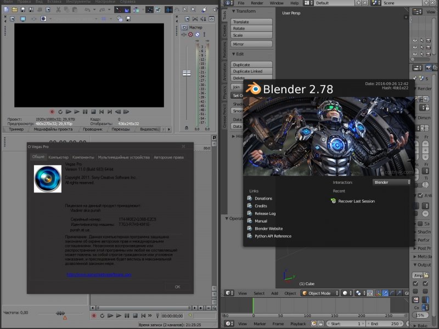Stop playback under the Vegas preview
The width and height of the screenshot is (439, 329).
(93, 112)
